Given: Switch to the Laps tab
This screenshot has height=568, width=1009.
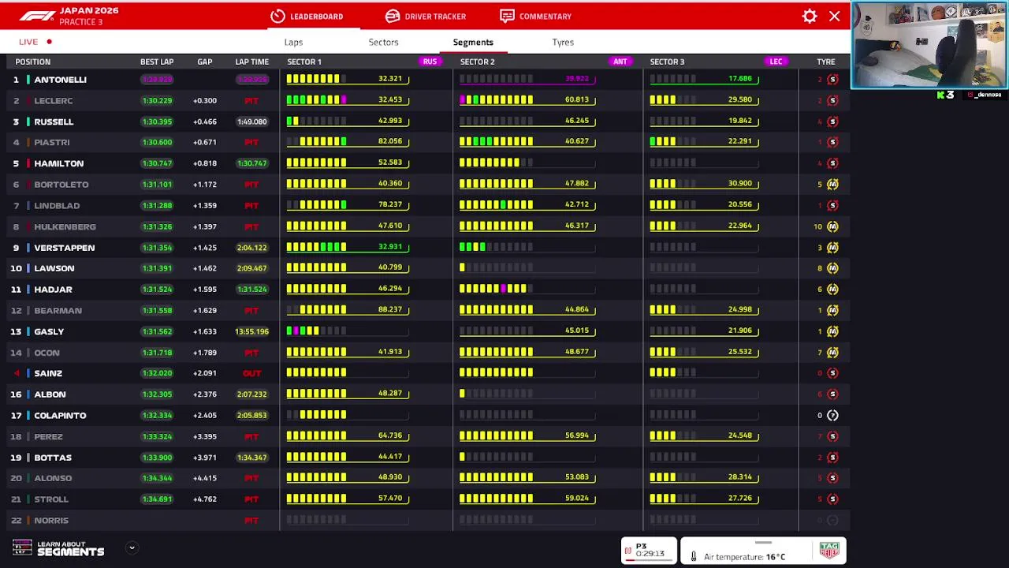Looking at the screenshot, I should point(293,42).
